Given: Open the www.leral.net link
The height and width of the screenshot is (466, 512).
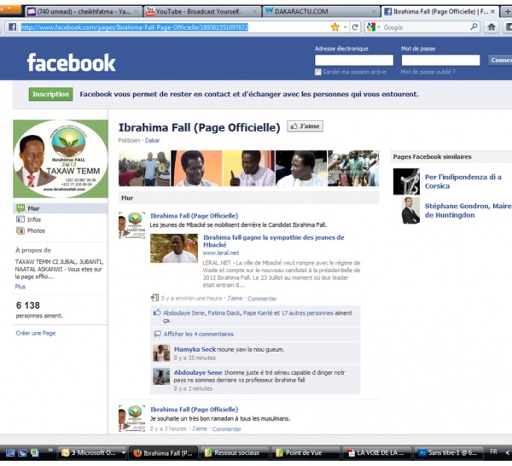Looking at the screenshot, I should (221, 253).
